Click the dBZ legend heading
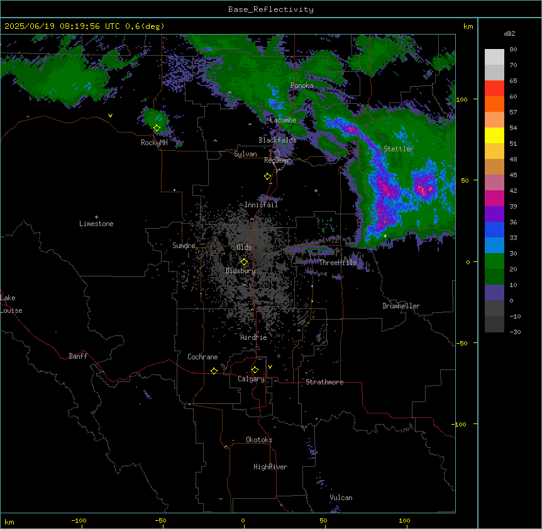 point(509,34)
